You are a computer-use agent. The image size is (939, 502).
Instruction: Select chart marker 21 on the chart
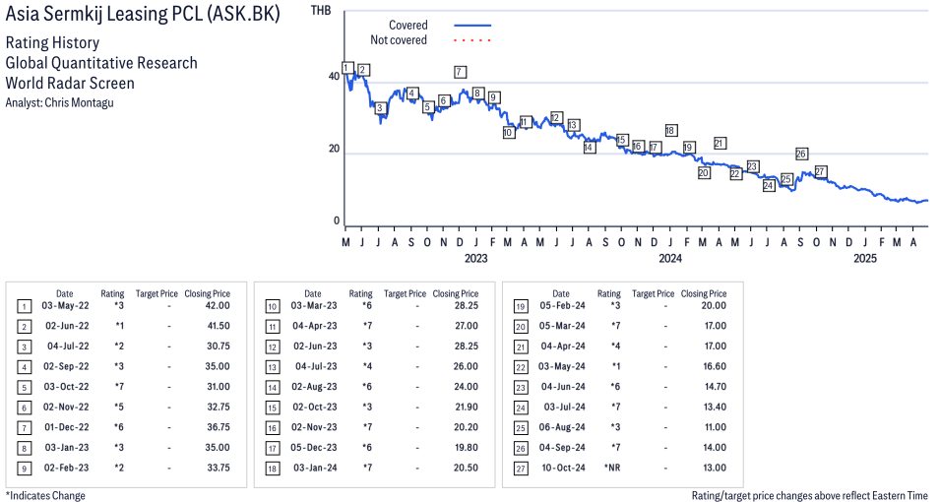(720, 143)
